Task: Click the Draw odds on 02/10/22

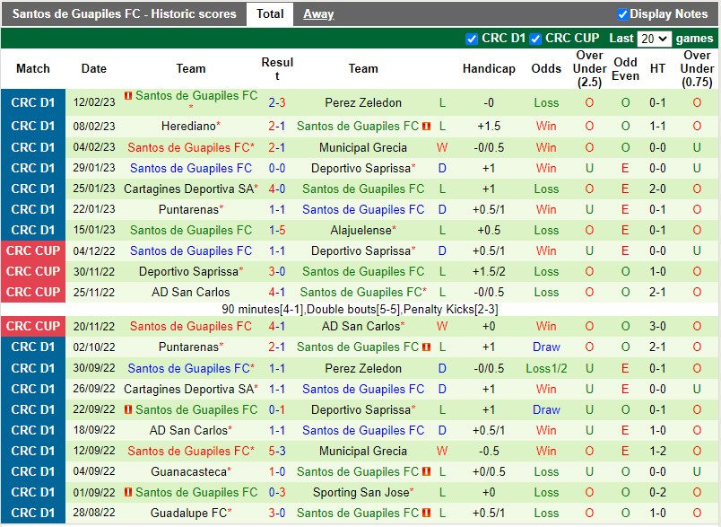Action: pos(546,347)
